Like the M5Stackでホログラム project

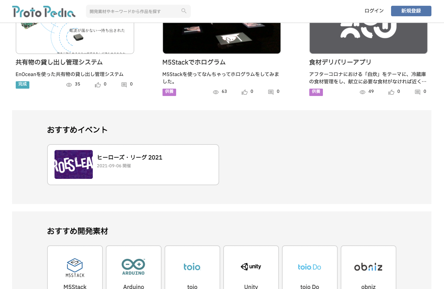[x=245, y=92]
